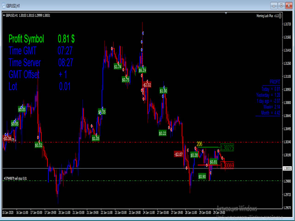The image size is (295, 221).
Task: Select the 'Time Server' label
Action: (24, 63)
